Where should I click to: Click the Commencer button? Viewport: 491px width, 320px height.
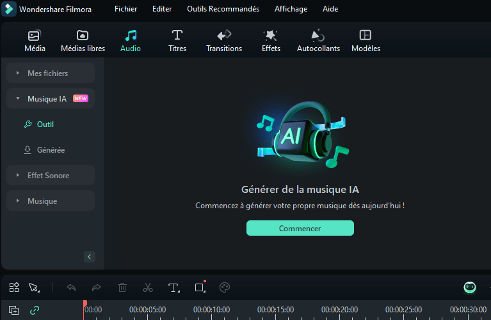pos(300,228)
